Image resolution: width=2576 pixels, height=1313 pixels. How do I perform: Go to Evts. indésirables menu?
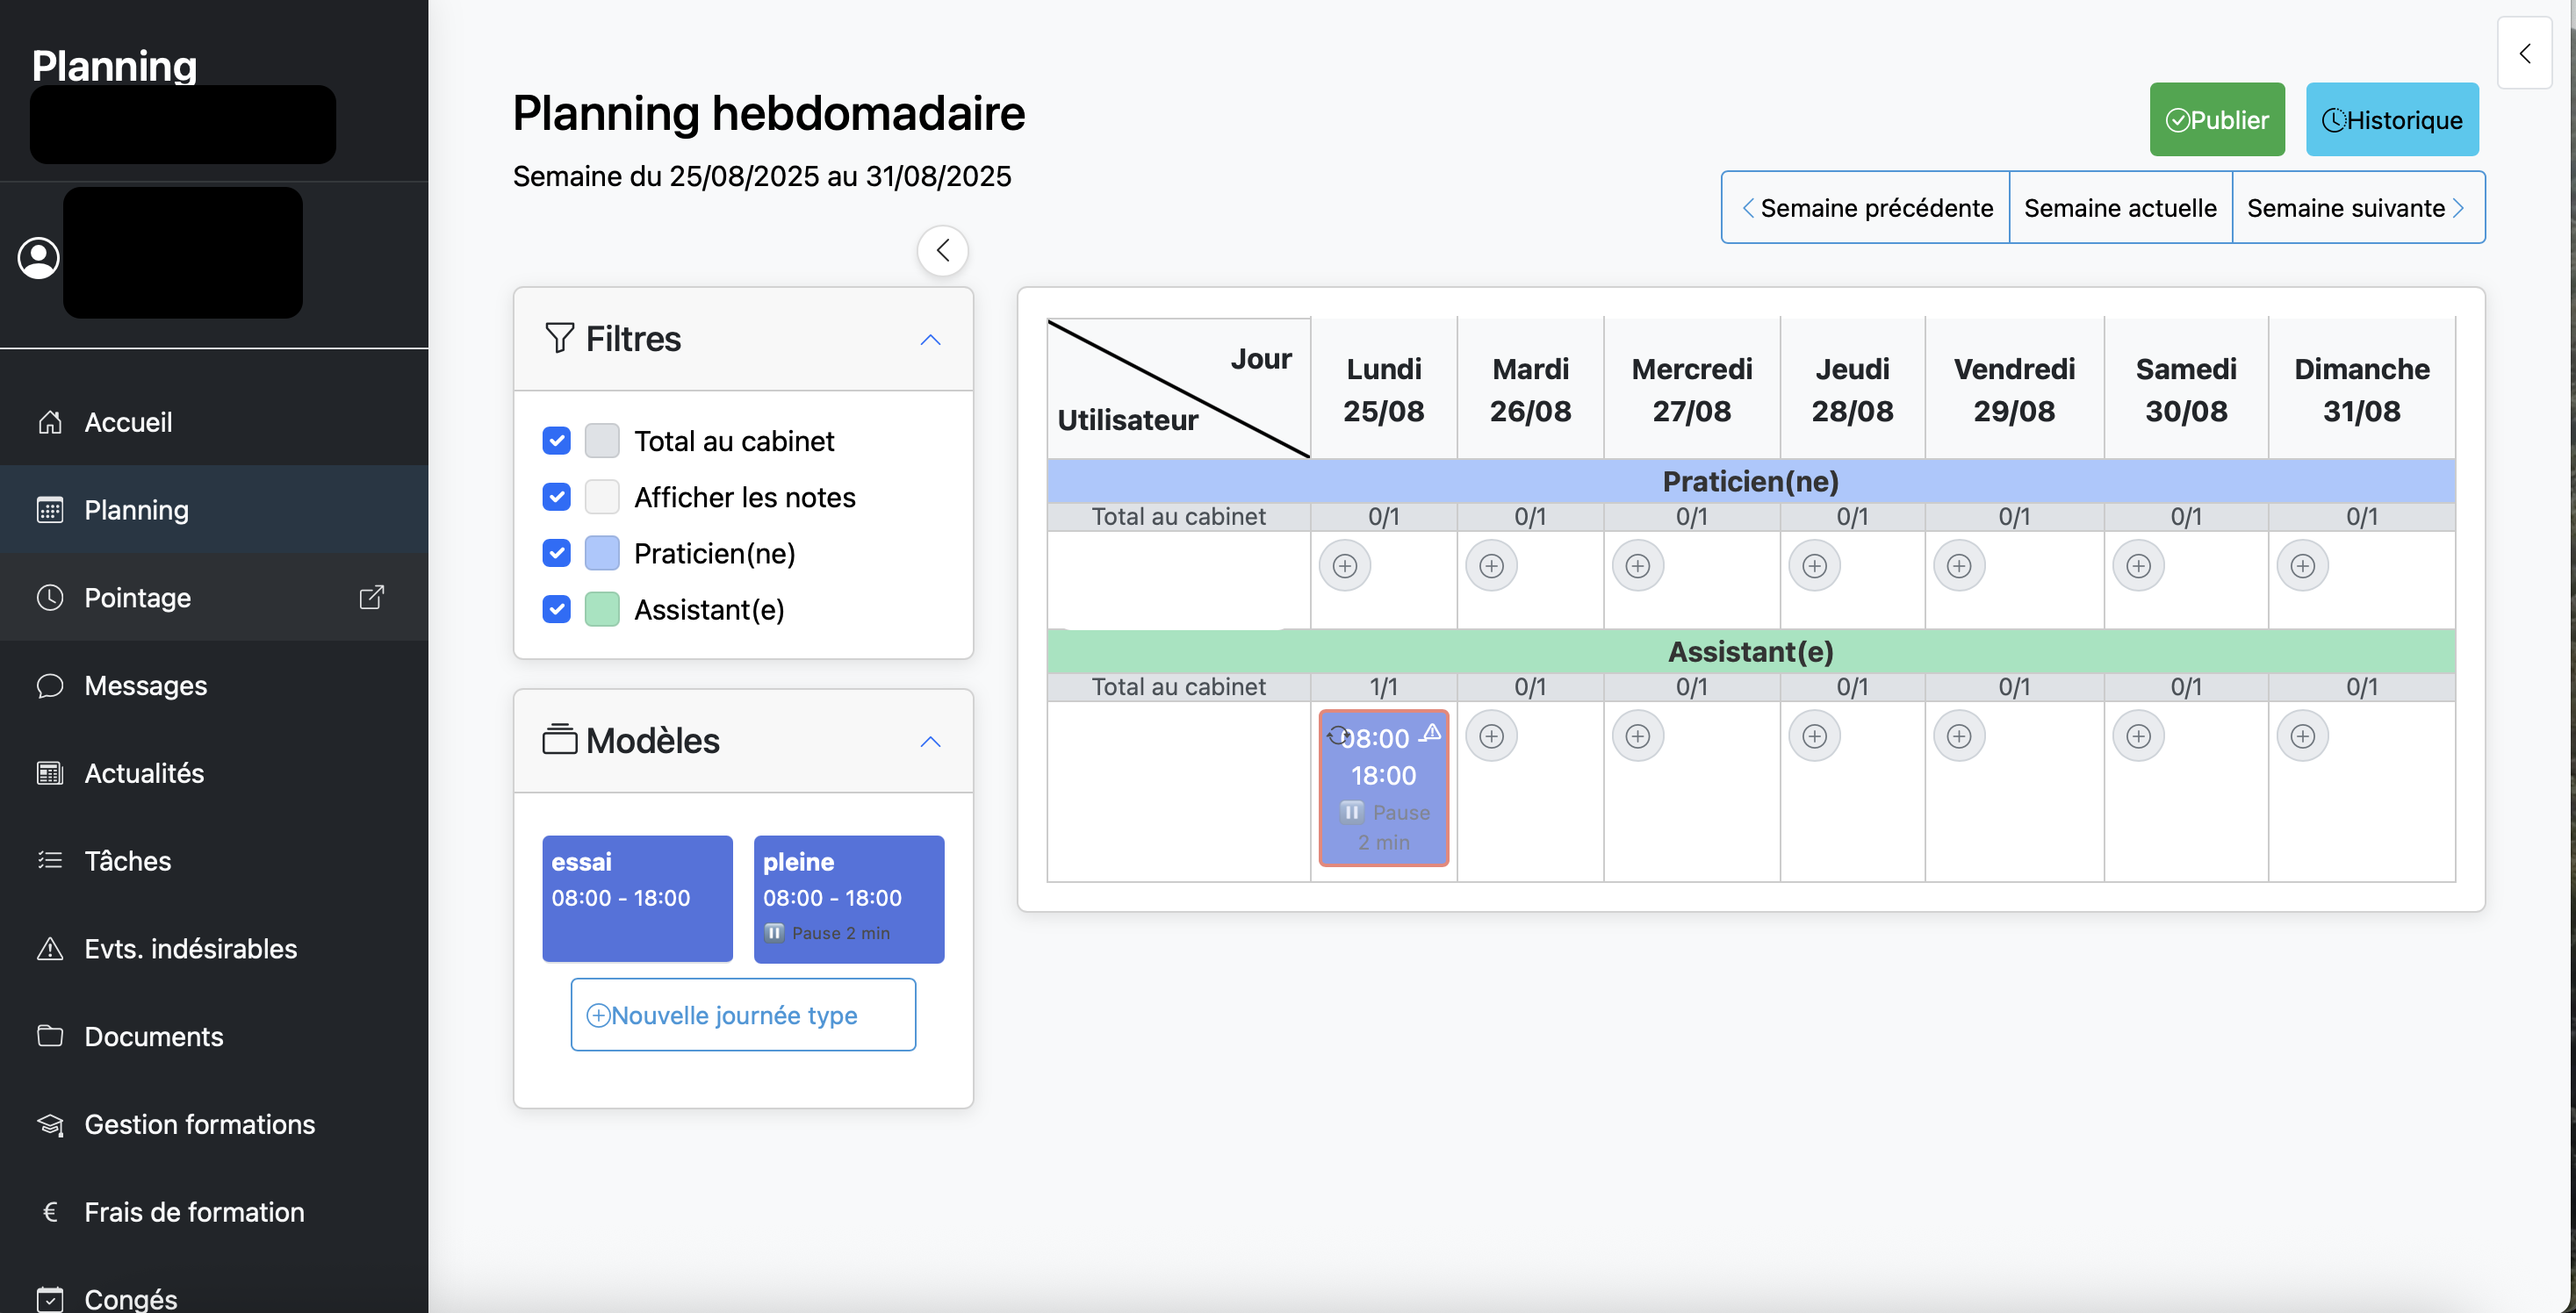[x=190, y=949]
